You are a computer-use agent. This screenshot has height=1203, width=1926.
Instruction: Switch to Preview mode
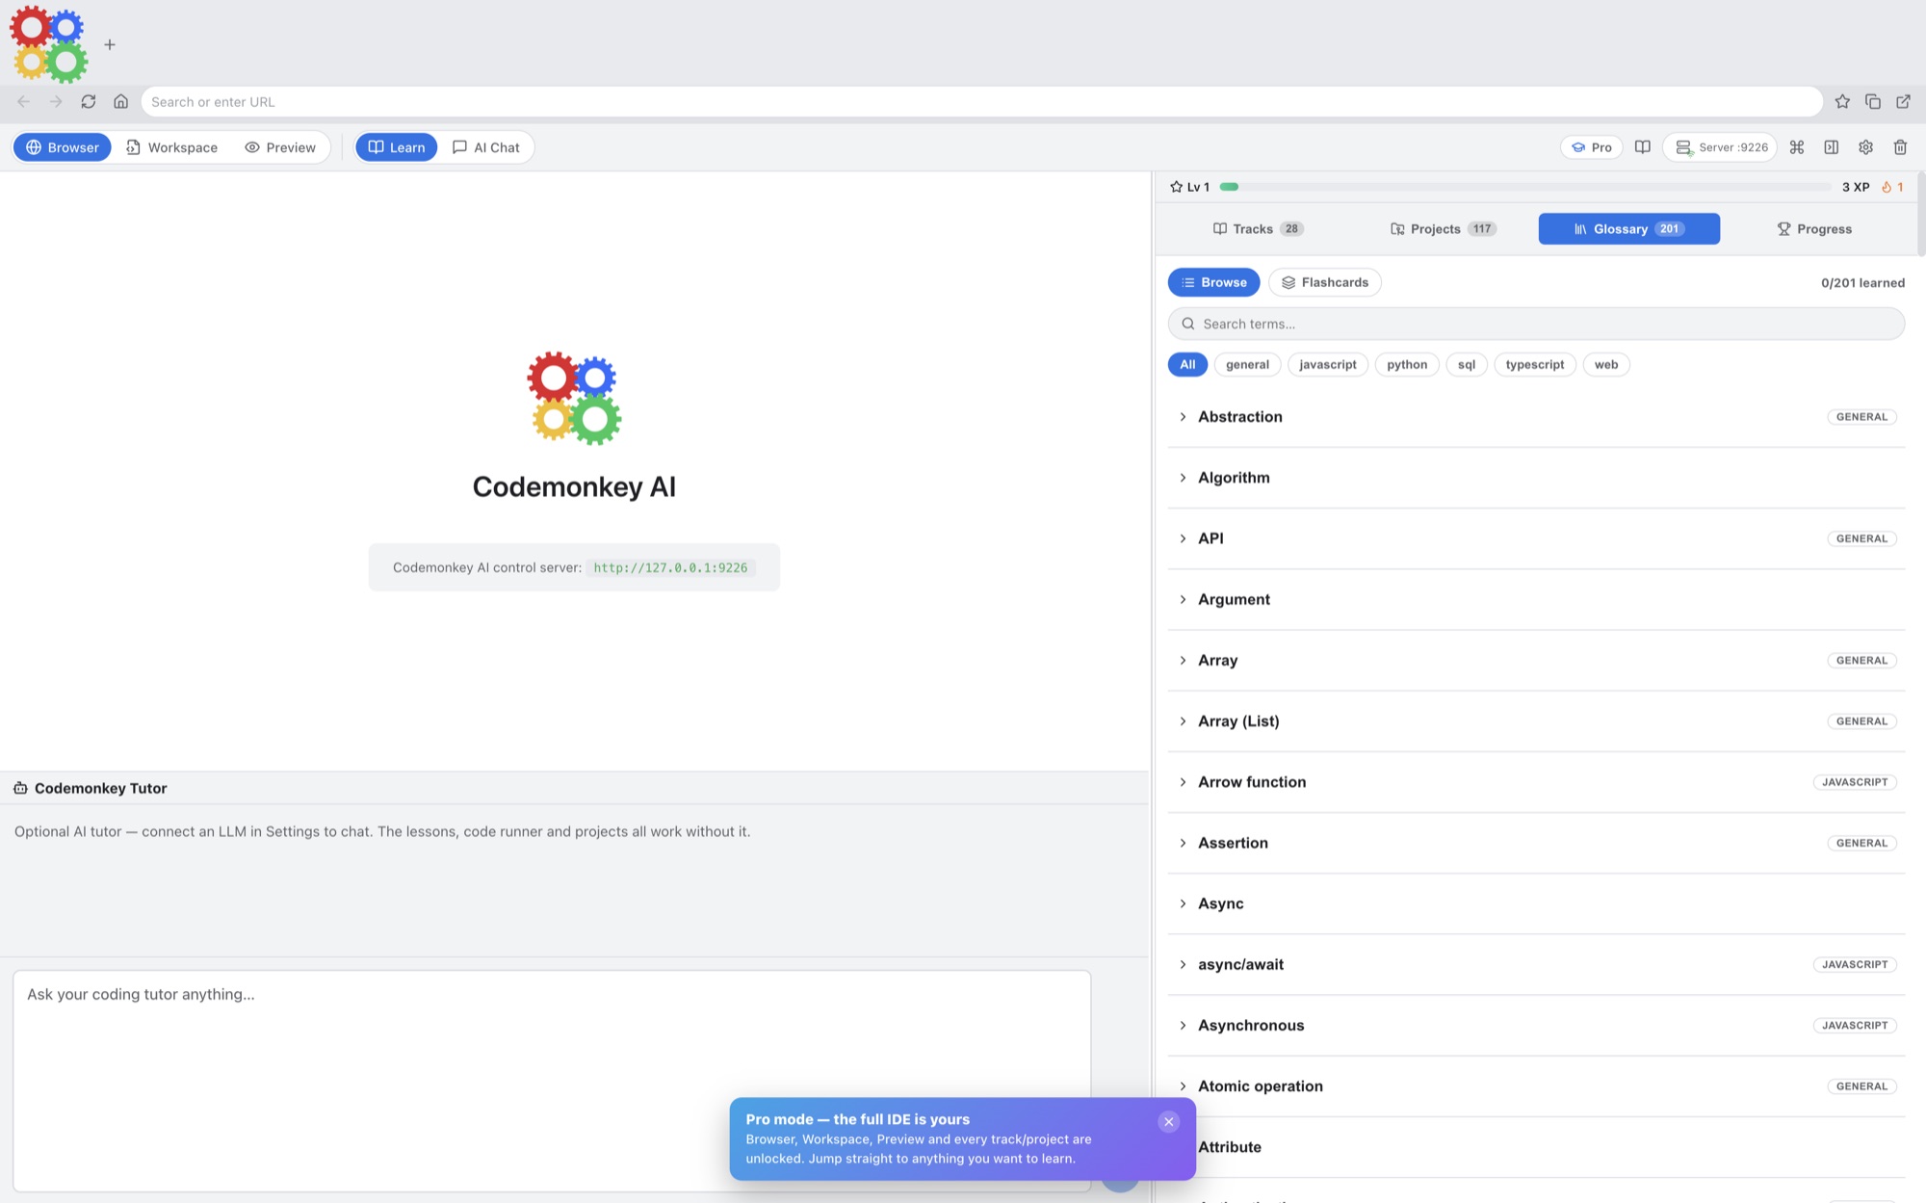point(280,147)
